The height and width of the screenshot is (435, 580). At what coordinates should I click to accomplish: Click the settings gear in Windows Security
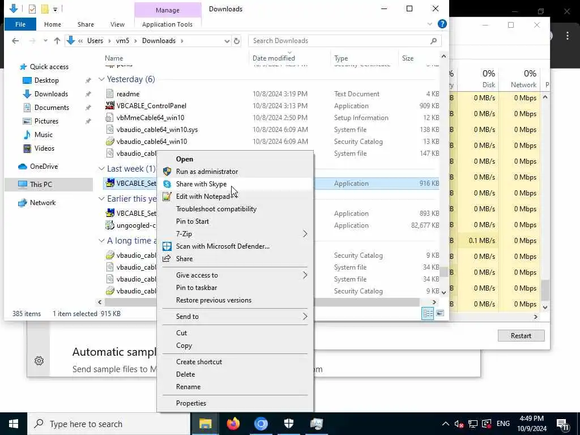coord(39,361)
